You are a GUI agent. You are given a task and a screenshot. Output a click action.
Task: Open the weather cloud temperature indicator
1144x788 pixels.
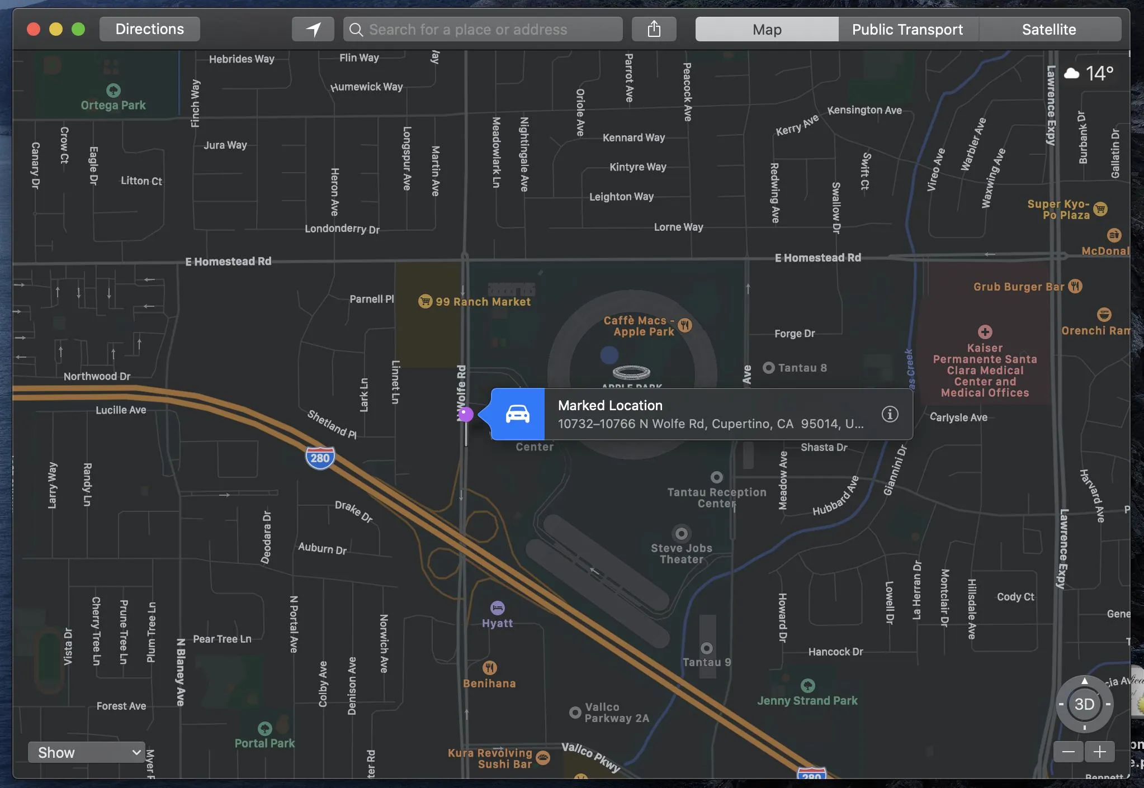click(x=1088, y=73)
